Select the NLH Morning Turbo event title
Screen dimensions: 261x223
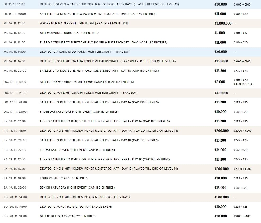pyautogui.click(x=70, y=33)
